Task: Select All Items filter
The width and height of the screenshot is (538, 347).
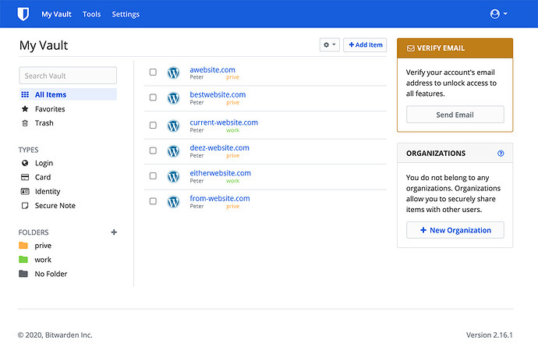Action: pos(68,94)
